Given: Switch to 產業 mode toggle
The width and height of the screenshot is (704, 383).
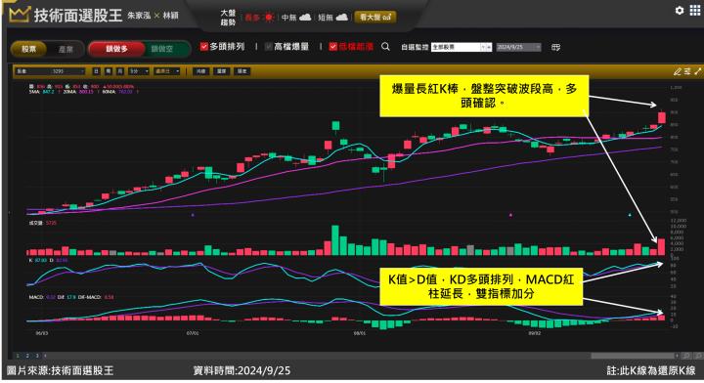Looking at the screenshot, I should pos(66,49).
